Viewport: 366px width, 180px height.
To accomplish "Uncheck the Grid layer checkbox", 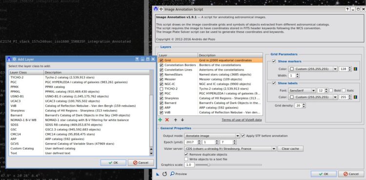I will coord(162,60).
